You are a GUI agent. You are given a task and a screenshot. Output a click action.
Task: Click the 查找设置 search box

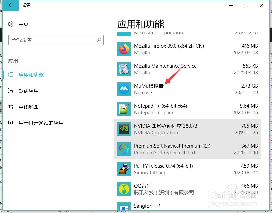coord(56,40)
